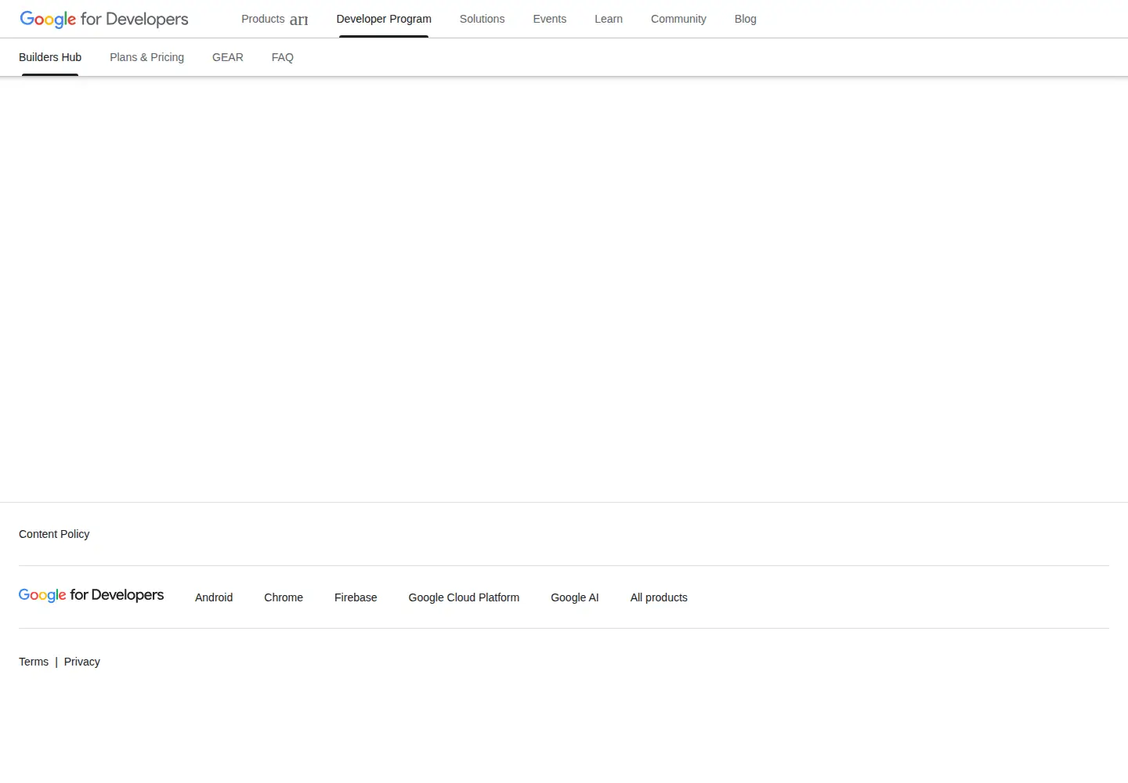Visit the Community page
This screenshot has width=1128, height=783.
pyautogui.click(x=678, y=19)
